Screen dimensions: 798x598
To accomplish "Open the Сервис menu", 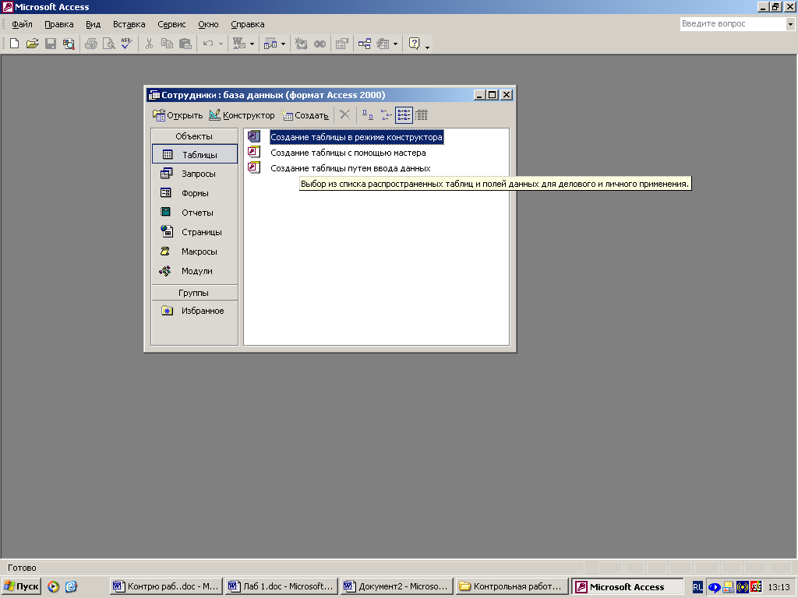I will 171,24.
